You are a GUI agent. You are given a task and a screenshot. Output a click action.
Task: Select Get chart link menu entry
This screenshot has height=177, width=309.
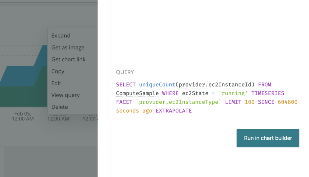pyautogui.click(x=68, y=59)
